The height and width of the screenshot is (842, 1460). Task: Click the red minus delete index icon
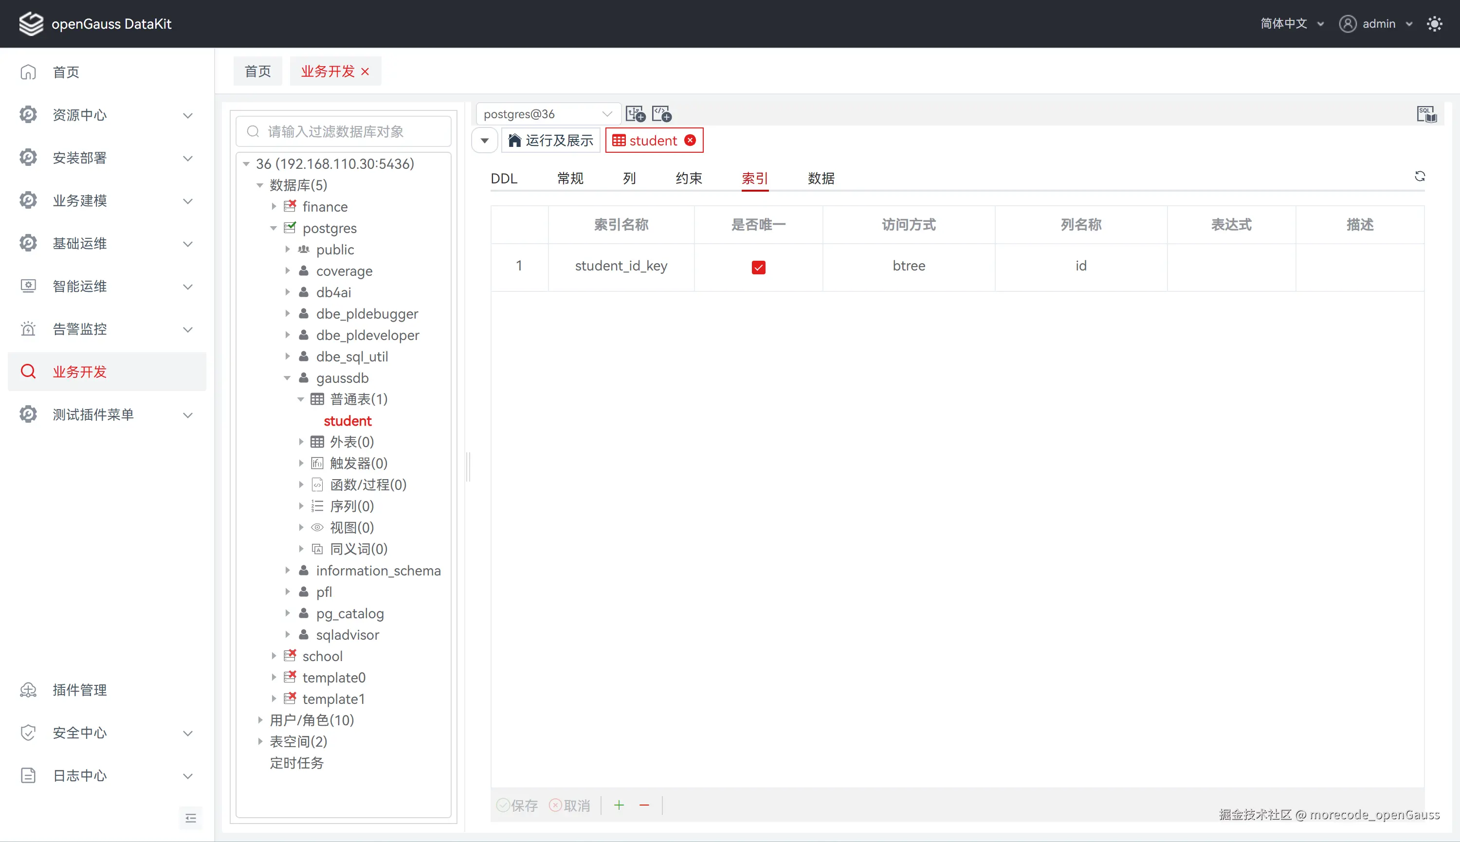(x=644, y=805)
